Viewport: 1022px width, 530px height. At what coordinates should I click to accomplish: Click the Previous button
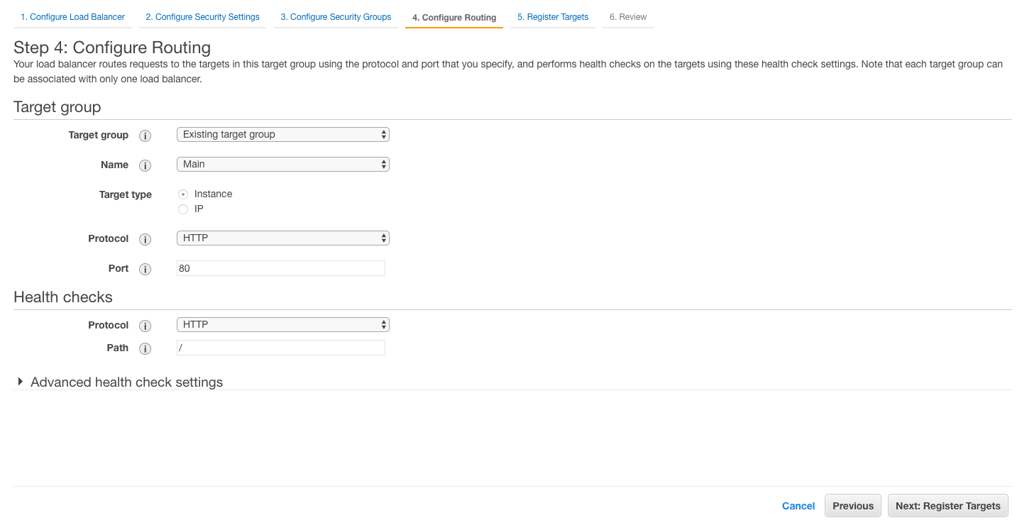852,506
